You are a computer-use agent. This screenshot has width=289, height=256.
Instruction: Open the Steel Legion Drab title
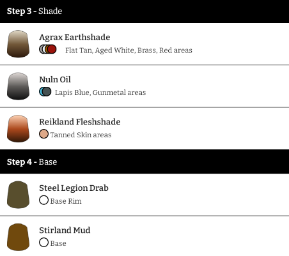pyautogui.click(x=74, y=188)
